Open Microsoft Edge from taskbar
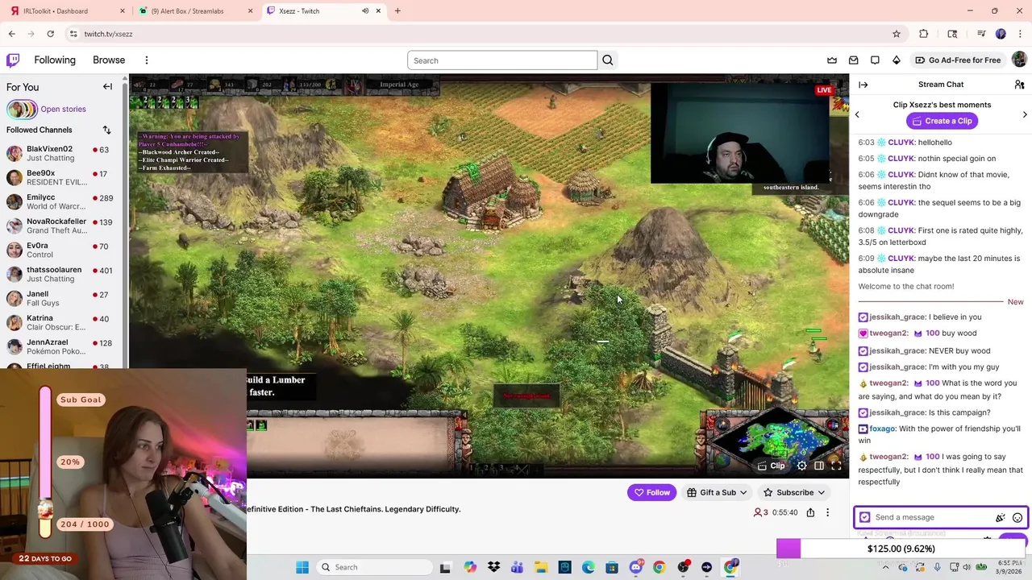1032x580 pixels. [x=588, y=567]
